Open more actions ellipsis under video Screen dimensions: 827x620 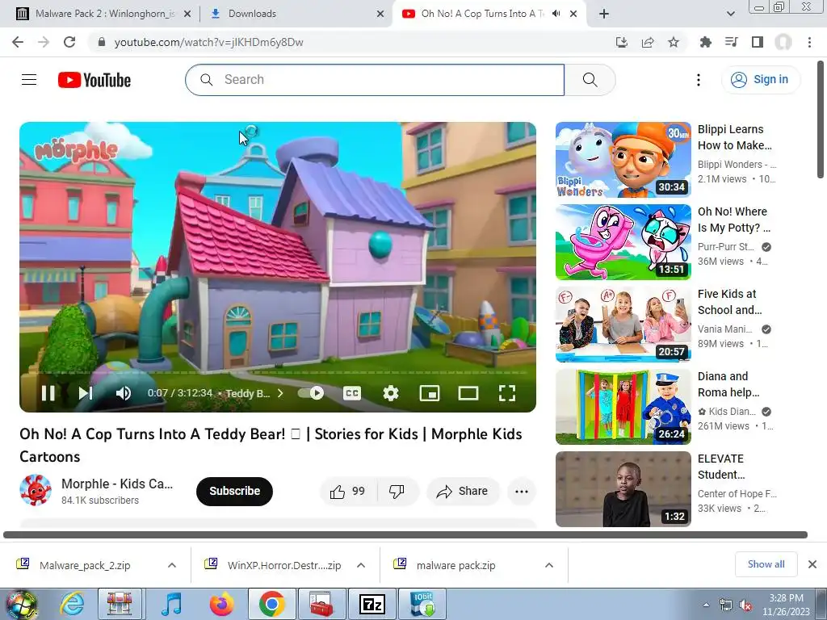[x=521, y=492]
